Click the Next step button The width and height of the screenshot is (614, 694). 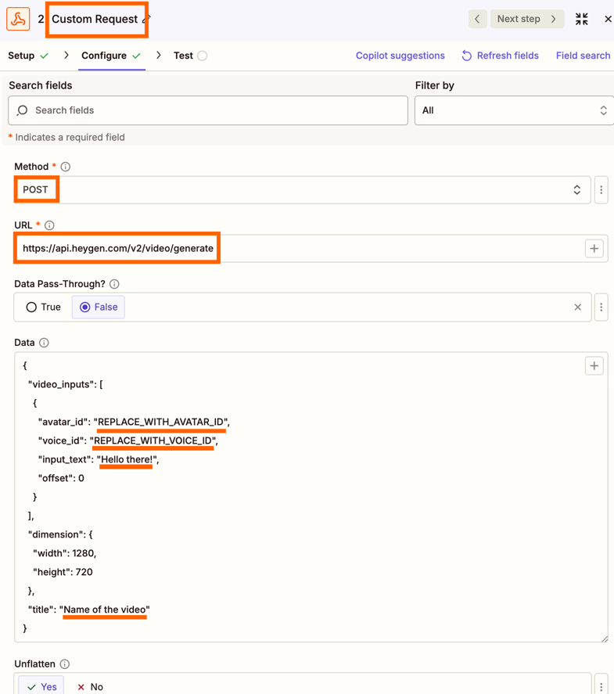click(x=526, y=19)
